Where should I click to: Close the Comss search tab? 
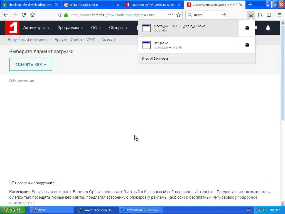(179, 5)
